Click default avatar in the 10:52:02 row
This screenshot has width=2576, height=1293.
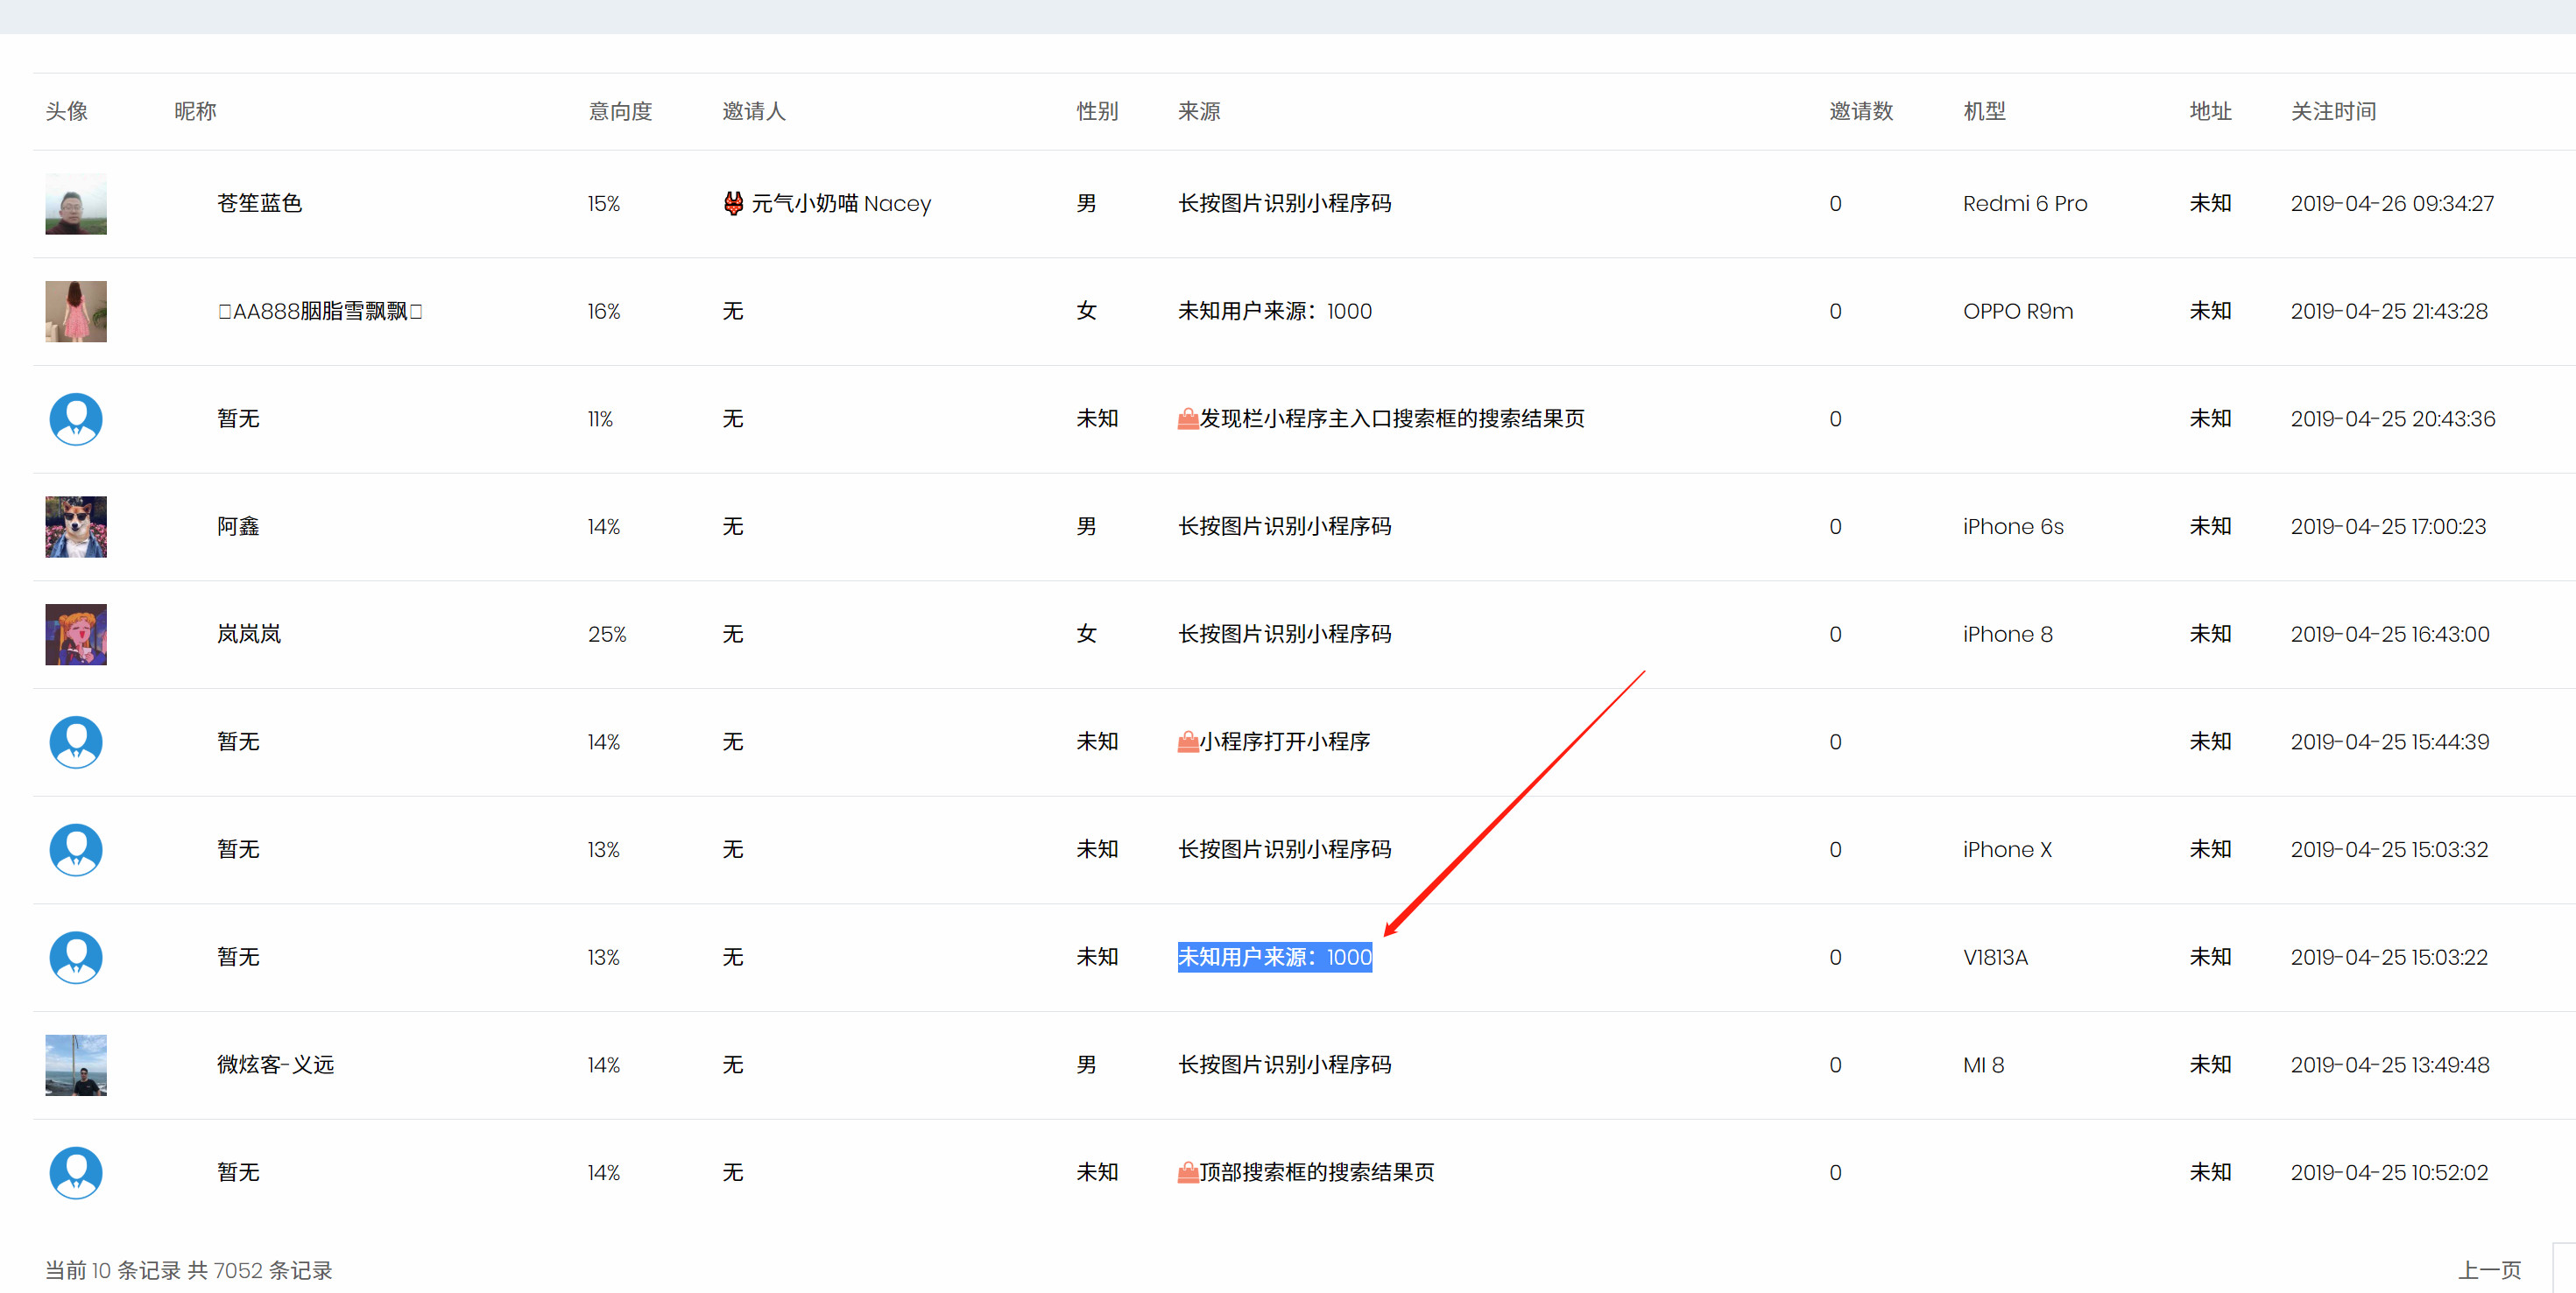[x=76, y=1172]
